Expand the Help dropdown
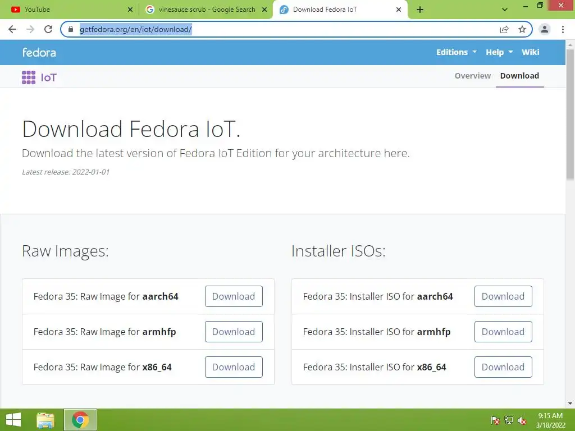The height and width of the screenshot is (431, 575). (499, 52)
